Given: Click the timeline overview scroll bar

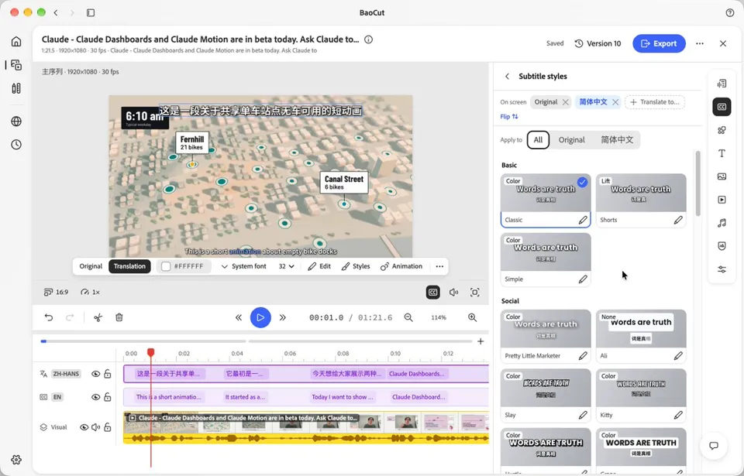Looking at the screenshot, I should [257, 341].
